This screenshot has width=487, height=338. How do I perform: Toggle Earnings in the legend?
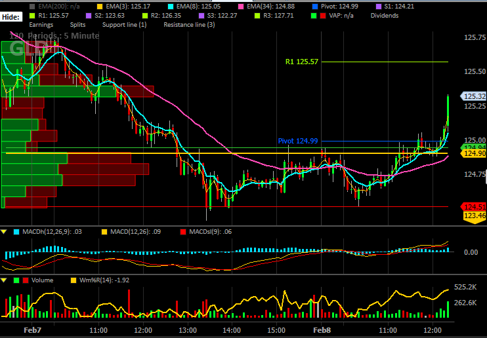(41, 25)
